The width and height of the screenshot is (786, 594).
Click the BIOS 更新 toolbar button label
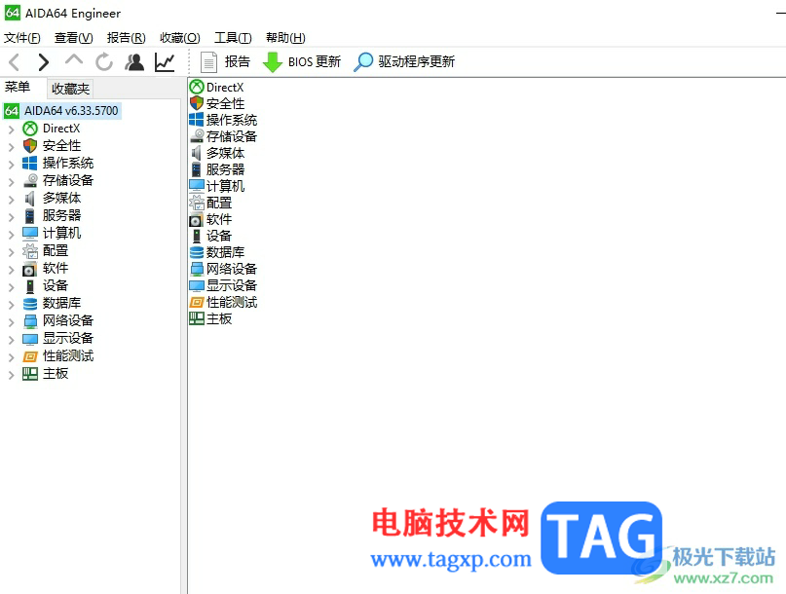point(315,61)
